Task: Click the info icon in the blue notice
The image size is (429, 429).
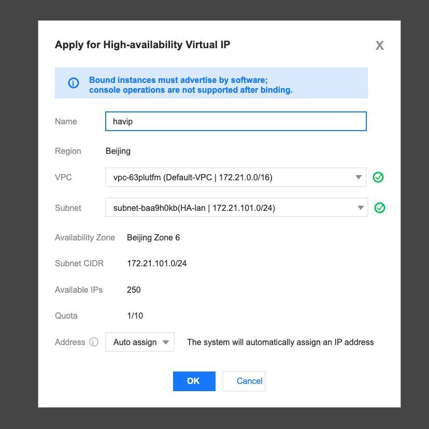Action: (74, 82)
